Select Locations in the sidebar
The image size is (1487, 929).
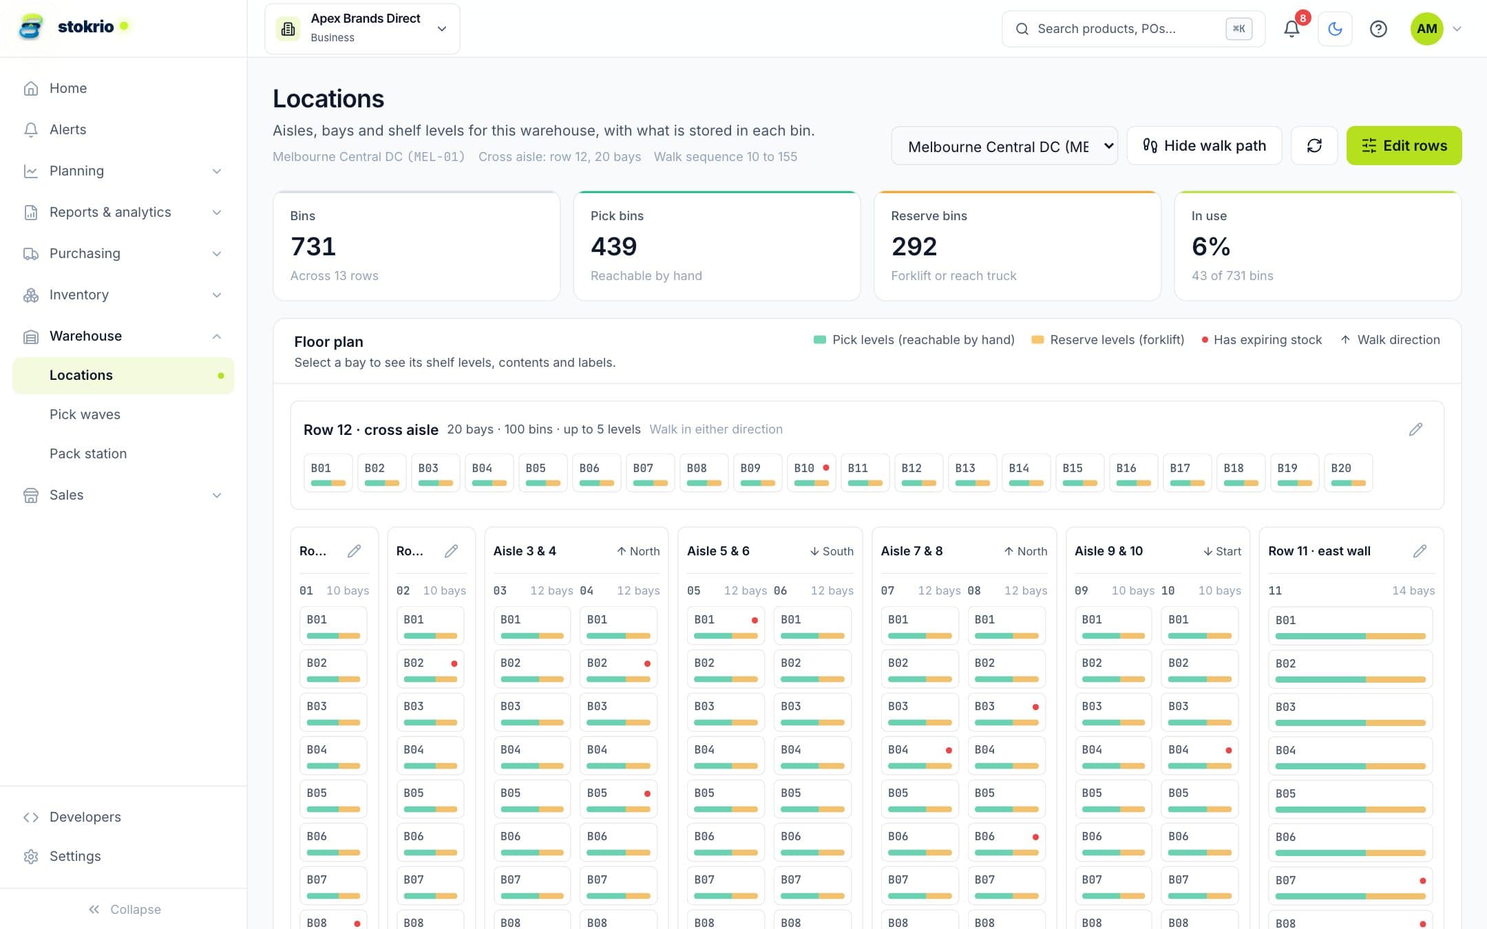coord(124,375)
